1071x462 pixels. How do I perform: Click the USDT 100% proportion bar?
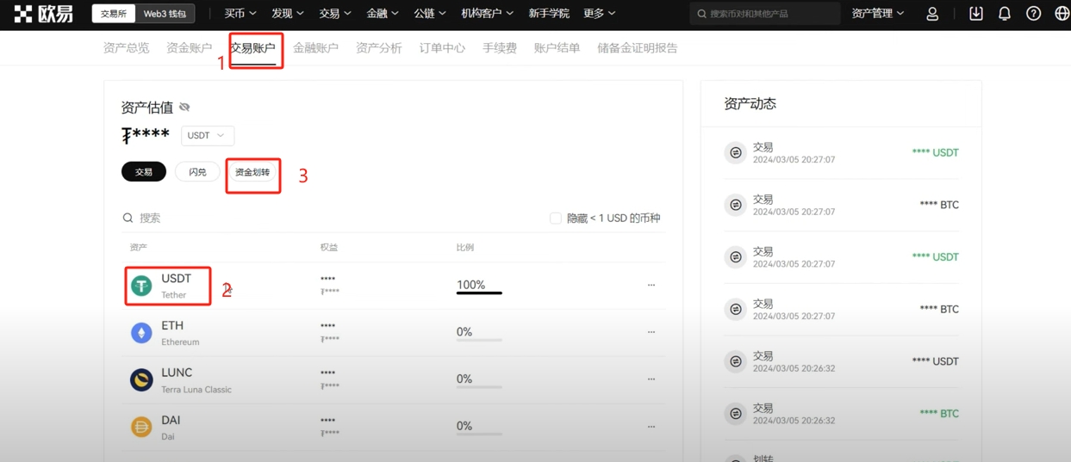coord(479,293)
